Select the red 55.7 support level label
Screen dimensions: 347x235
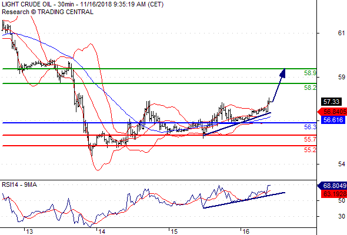click(x=310, y=139)
